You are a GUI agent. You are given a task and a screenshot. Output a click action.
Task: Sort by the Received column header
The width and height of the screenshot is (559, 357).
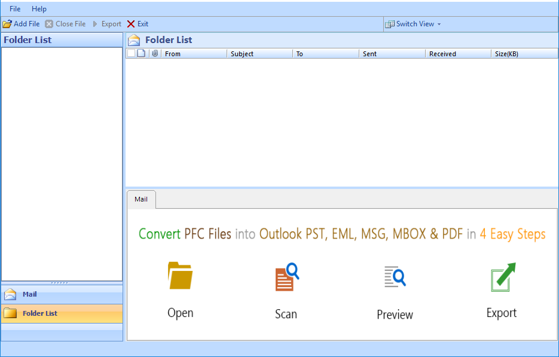click(458, 54)
